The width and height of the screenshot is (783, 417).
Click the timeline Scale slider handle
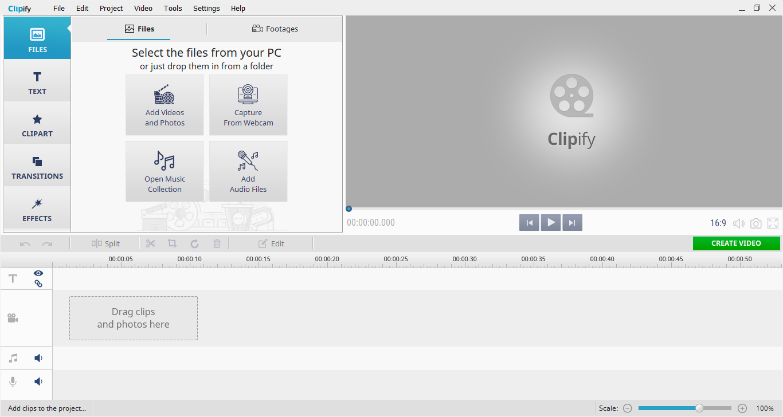click(699, 408)
